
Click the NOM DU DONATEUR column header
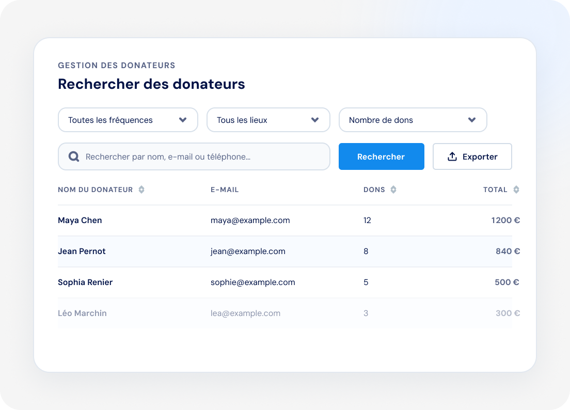[x=95, y=190]
